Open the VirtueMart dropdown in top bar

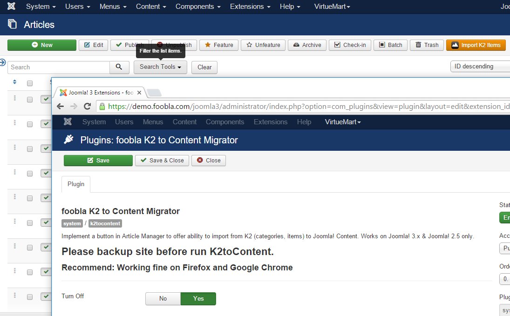coord(332,7)
